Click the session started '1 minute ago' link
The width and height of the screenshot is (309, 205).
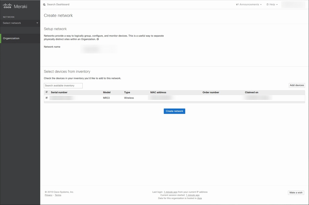point(193,195)
